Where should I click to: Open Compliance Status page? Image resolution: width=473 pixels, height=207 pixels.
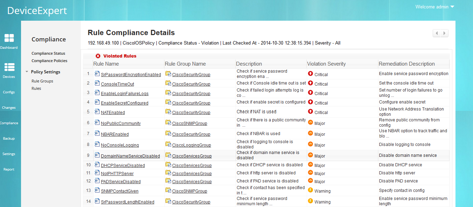point(48,53)
